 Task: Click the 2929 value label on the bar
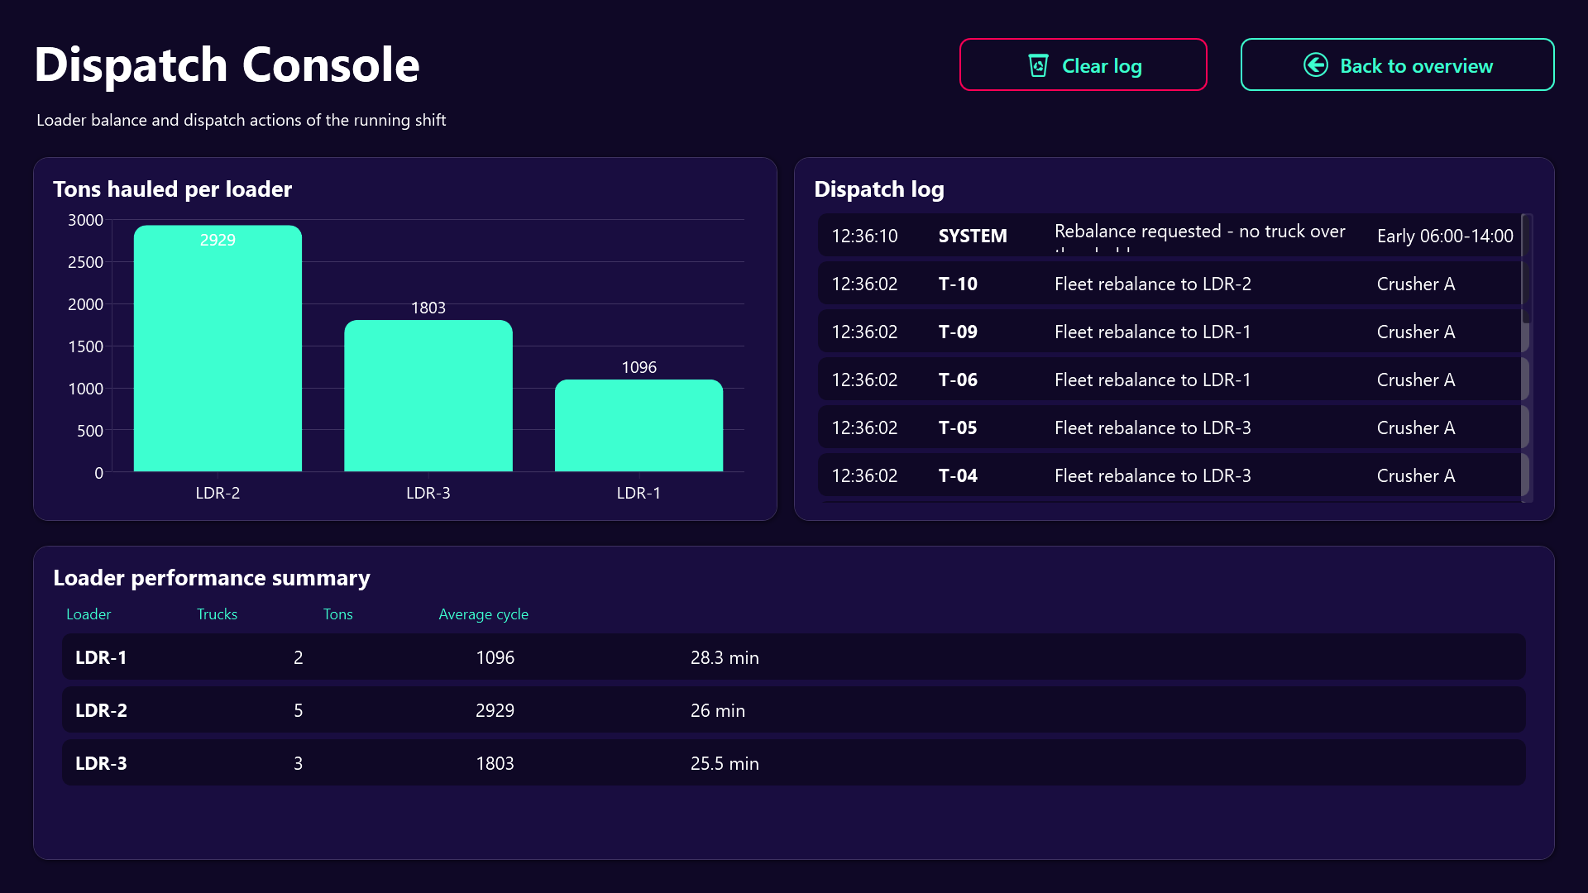point(218,240)
